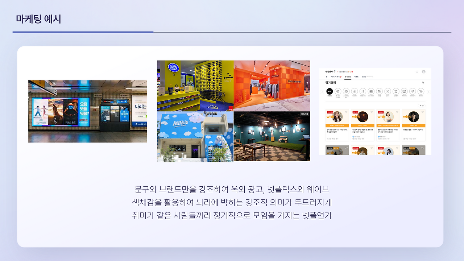Select the clock category icon
Viewport: 464px width, 261px height.
point(346,92)
